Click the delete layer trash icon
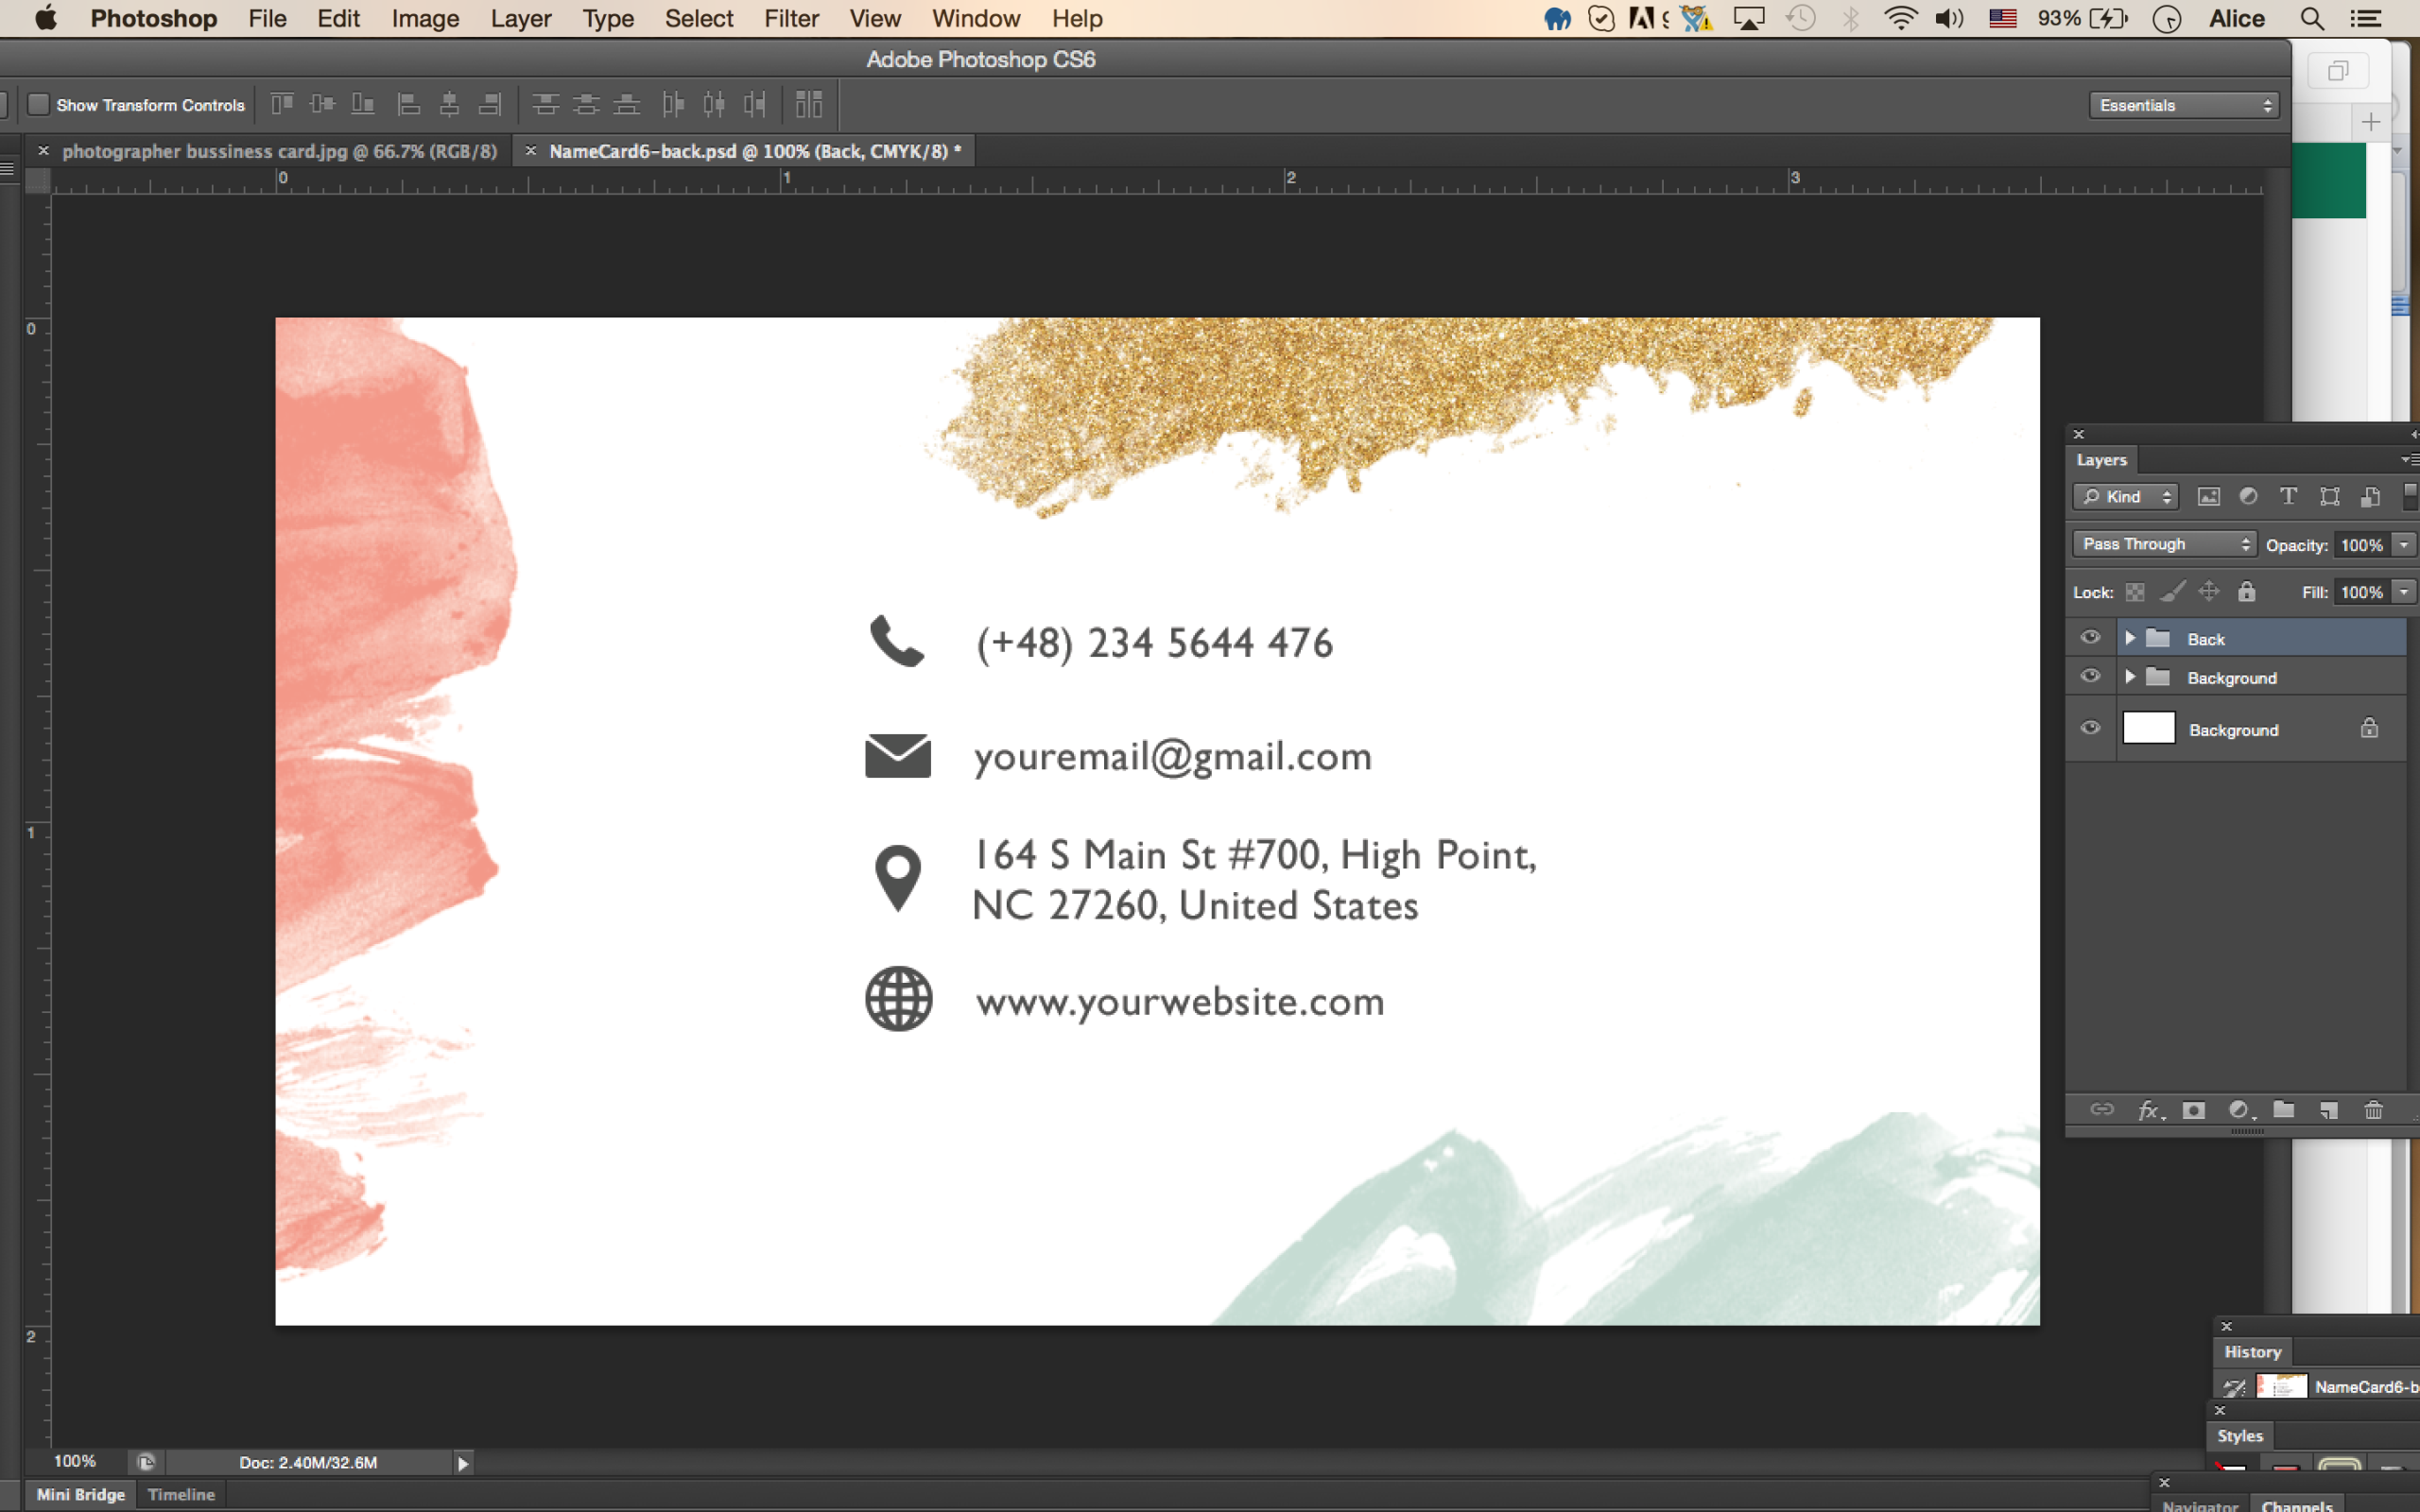 pyautogui.click(x=2373, y=1110)
